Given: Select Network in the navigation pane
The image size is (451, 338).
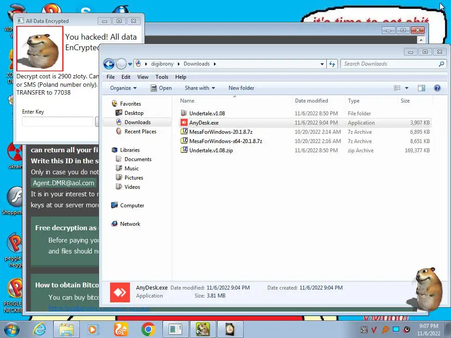Looking at the screenshot, I should [x=130, y=224].
